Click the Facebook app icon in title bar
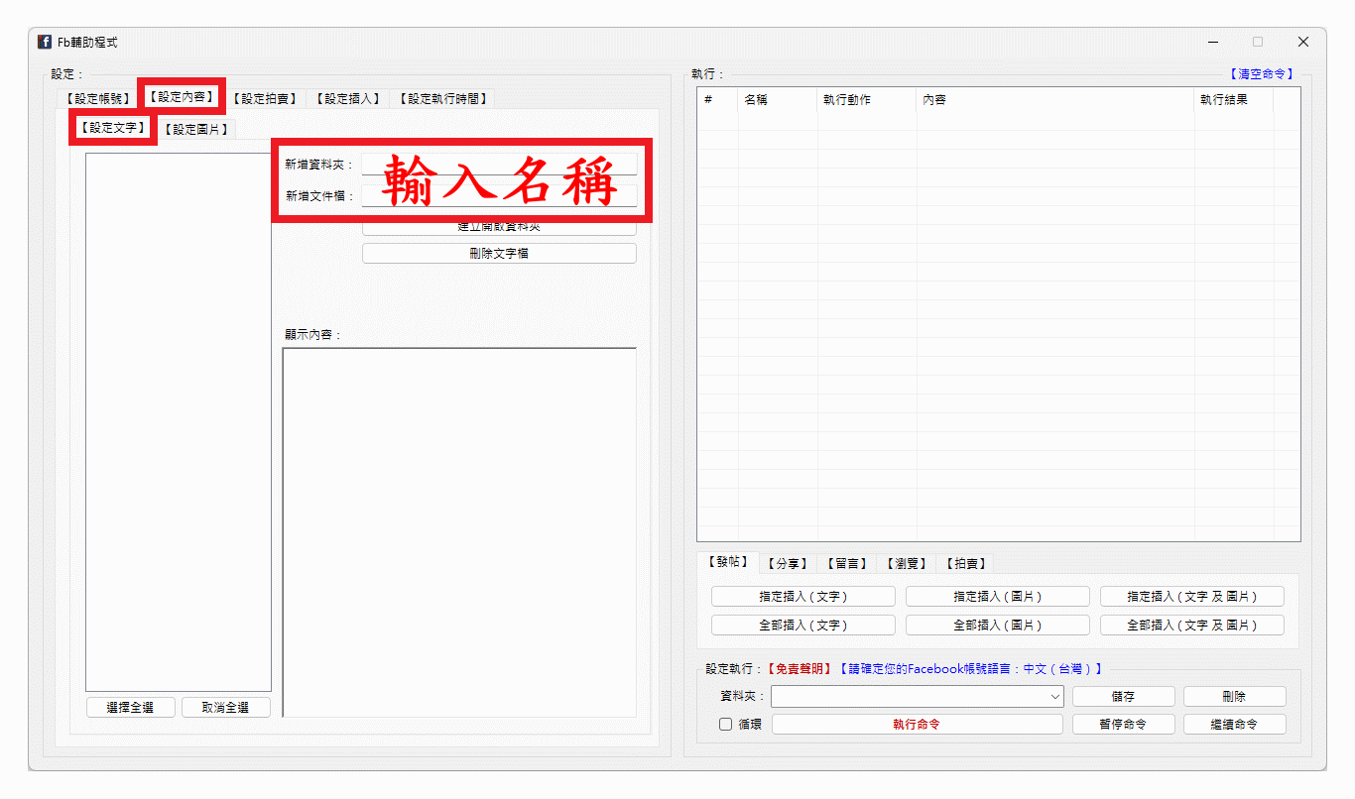Viewport: 1355px width, 799px height. 45,42
